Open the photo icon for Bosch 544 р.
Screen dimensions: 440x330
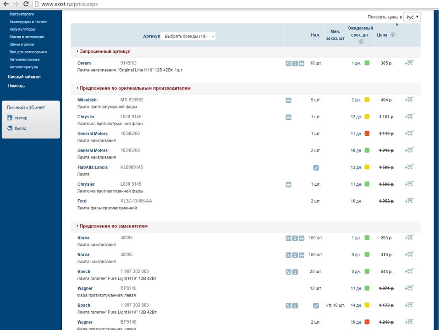coord(288,272)
